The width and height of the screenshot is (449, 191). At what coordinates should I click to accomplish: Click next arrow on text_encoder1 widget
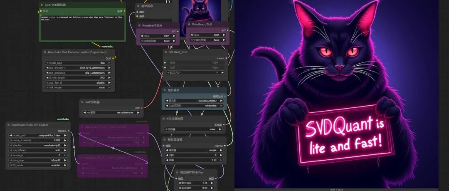pyautogui.click(x=109, y=68)
